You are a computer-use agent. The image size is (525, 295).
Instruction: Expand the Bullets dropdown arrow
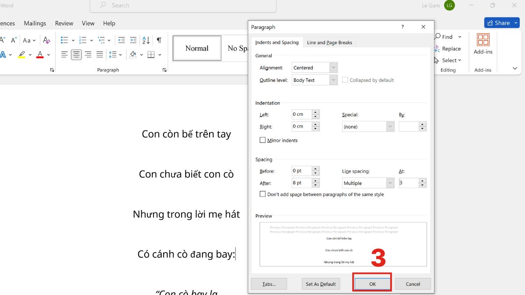point(73,40)
